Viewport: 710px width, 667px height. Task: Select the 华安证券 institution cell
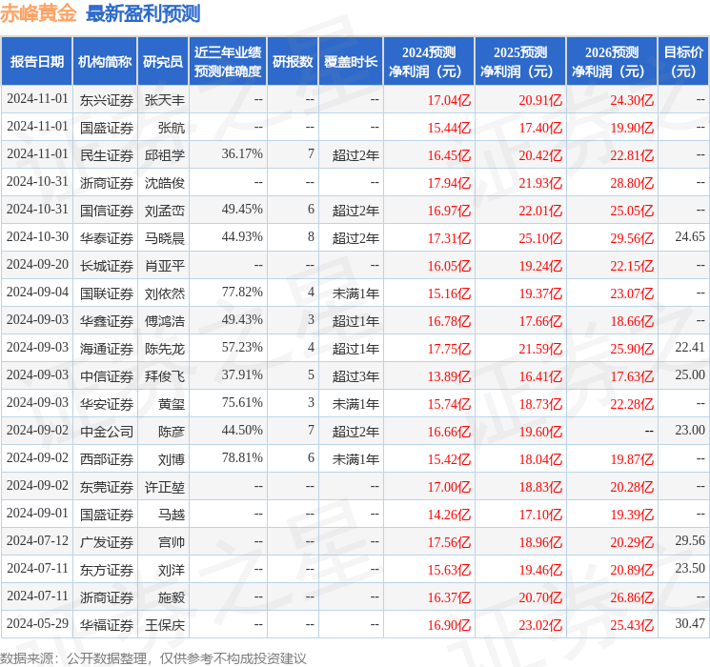[107, 404]
